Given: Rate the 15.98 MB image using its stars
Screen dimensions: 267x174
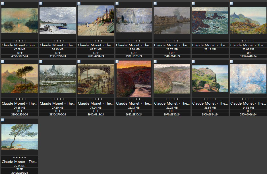Looking at the screenshot, I should [134, 41].
